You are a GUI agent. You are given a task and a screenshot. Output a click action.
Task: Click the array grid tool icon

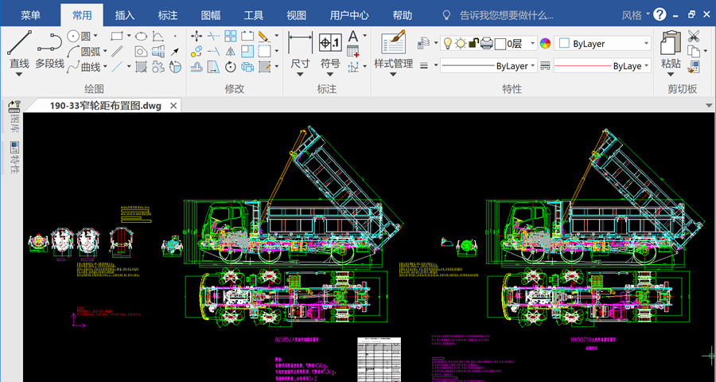tap(231, 36)
